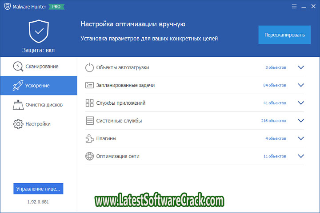Click the protection status shield icon
Screen dimensions: 320x213
point(39,31)
